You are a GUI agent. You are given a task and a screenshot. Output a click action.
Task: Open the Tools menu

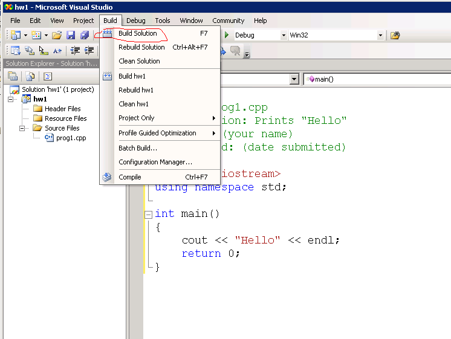pyautogui.click(x=163, y=21)
